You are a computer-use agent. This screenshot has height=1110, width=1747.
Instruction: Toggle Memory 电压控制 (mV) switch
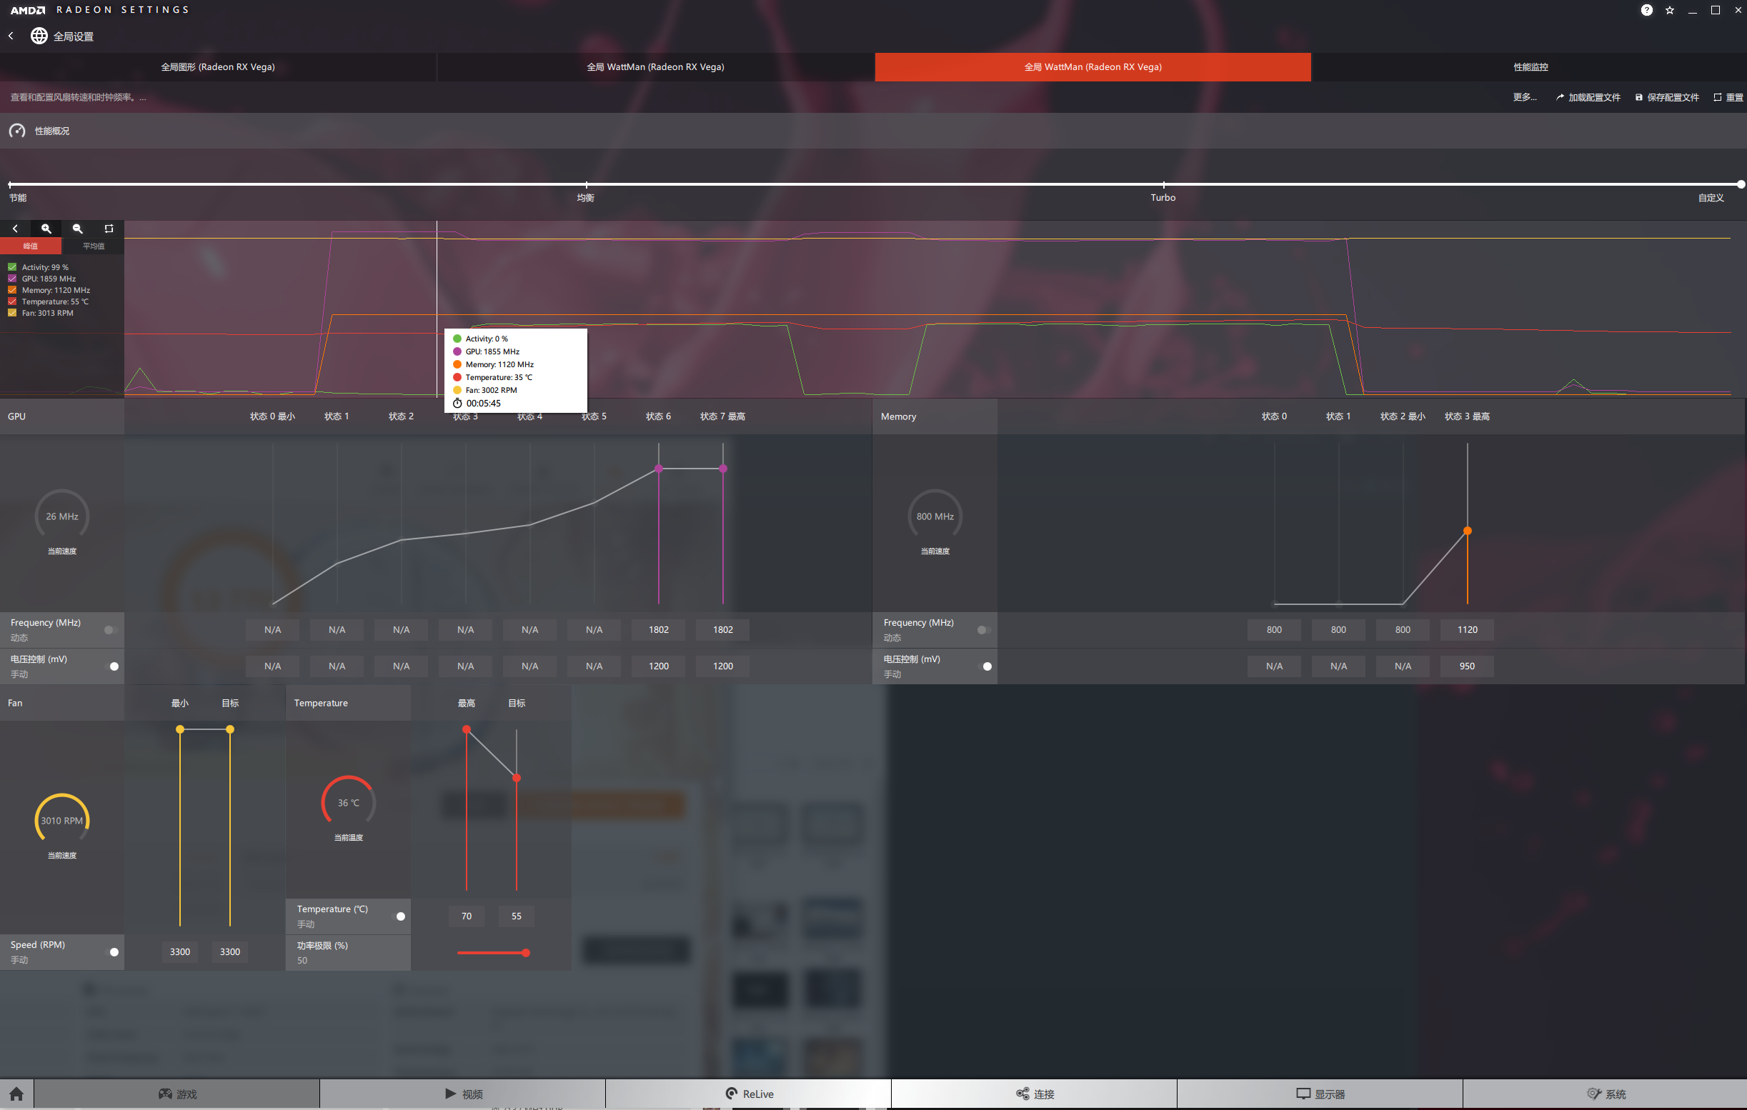(x=985, y=666)
